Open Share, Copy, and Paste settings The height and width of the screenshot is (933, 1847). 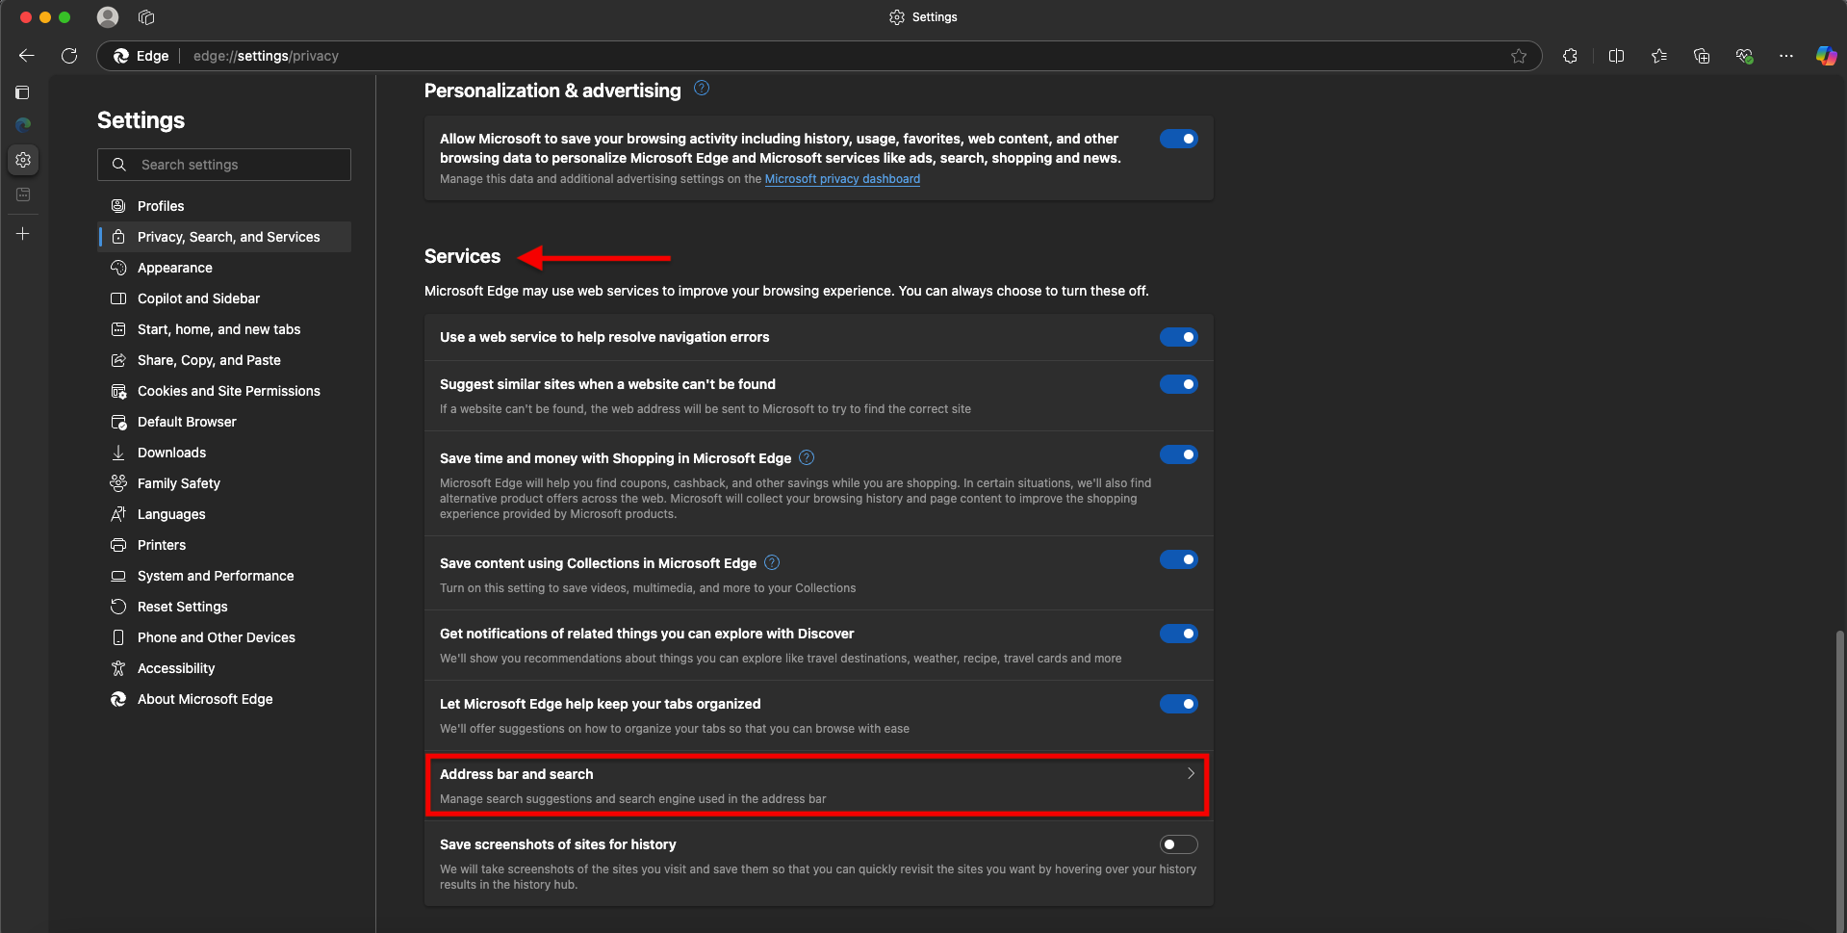pos(224,360)
